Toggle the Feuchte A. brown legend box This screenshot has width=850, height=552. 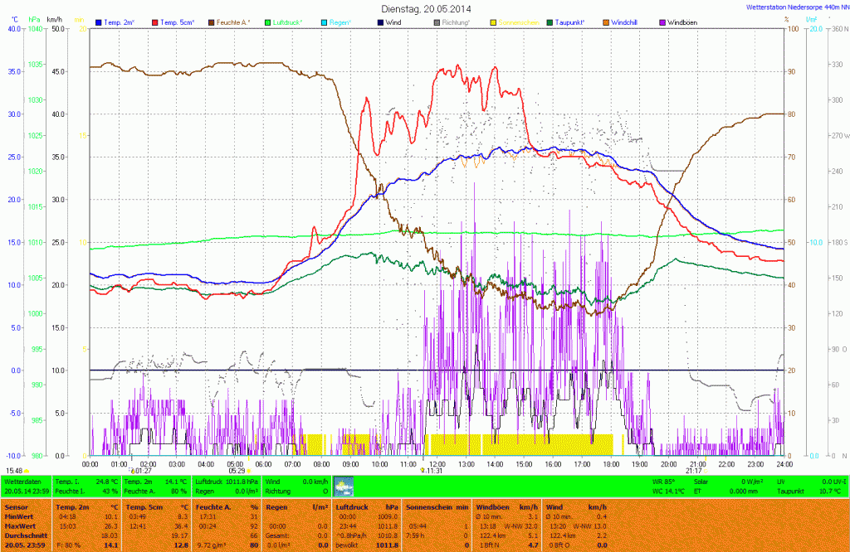click(211, 22)
